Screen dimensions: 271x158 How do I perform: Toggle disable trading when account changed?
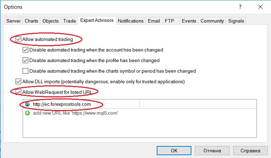click(x=25, y=50)
